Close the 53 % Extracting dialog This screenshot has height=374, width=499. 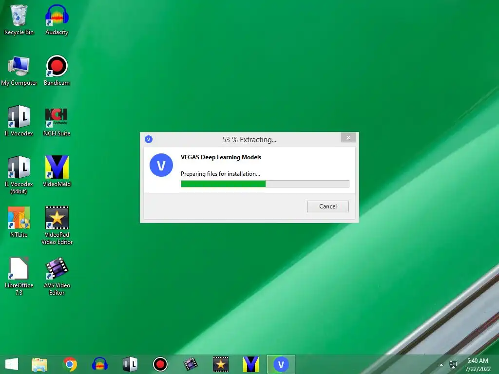tap(348, 137)
